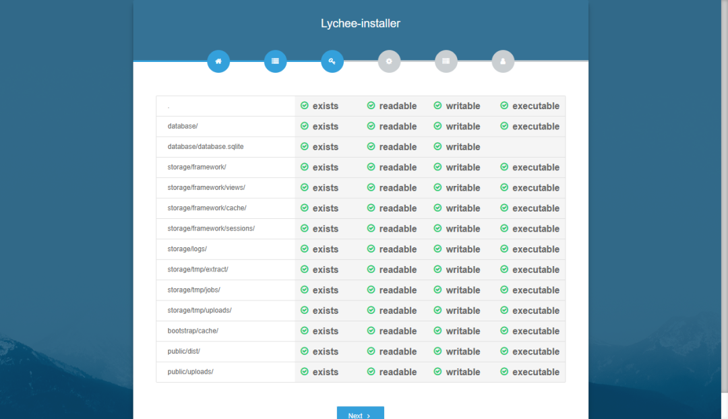
Task: Select the user admin step icon
Action: coord(503,61)
